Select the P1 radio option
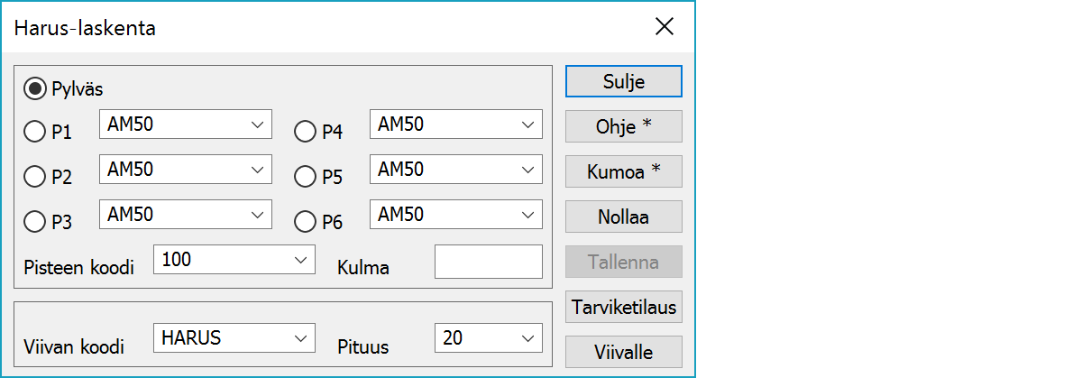This screenshot has width=1082, height=378. 36,132
